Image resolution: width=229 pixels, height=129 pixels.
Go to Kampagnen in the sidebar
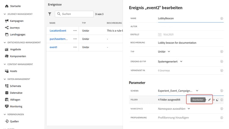click(x=17, y=21)
